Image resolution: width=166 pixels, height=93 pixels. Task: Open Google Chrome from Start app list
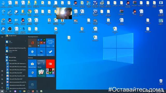coord(16,36)
